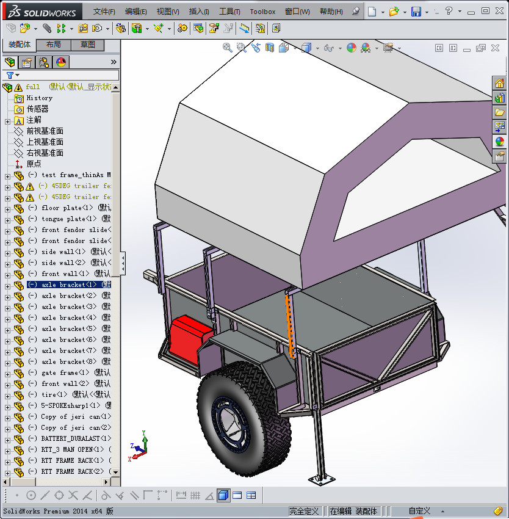Toggle the Shaded sketch contours cube button

224,495
